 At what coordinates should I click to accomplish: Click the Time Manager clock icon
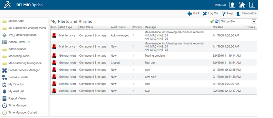(x=4, y=105)
